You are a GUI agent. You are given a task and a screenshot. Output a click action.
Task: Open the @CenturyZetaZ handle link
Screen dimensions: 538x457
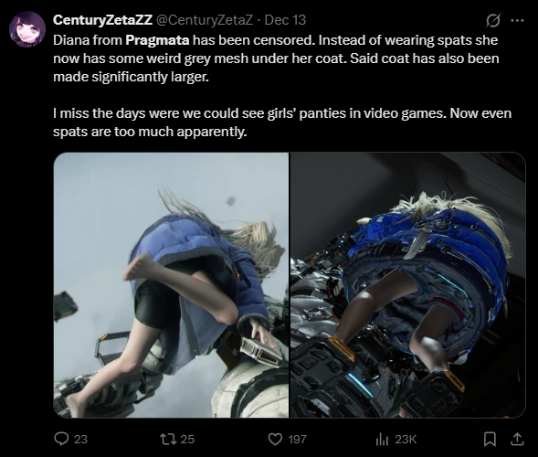click(205, 20)
